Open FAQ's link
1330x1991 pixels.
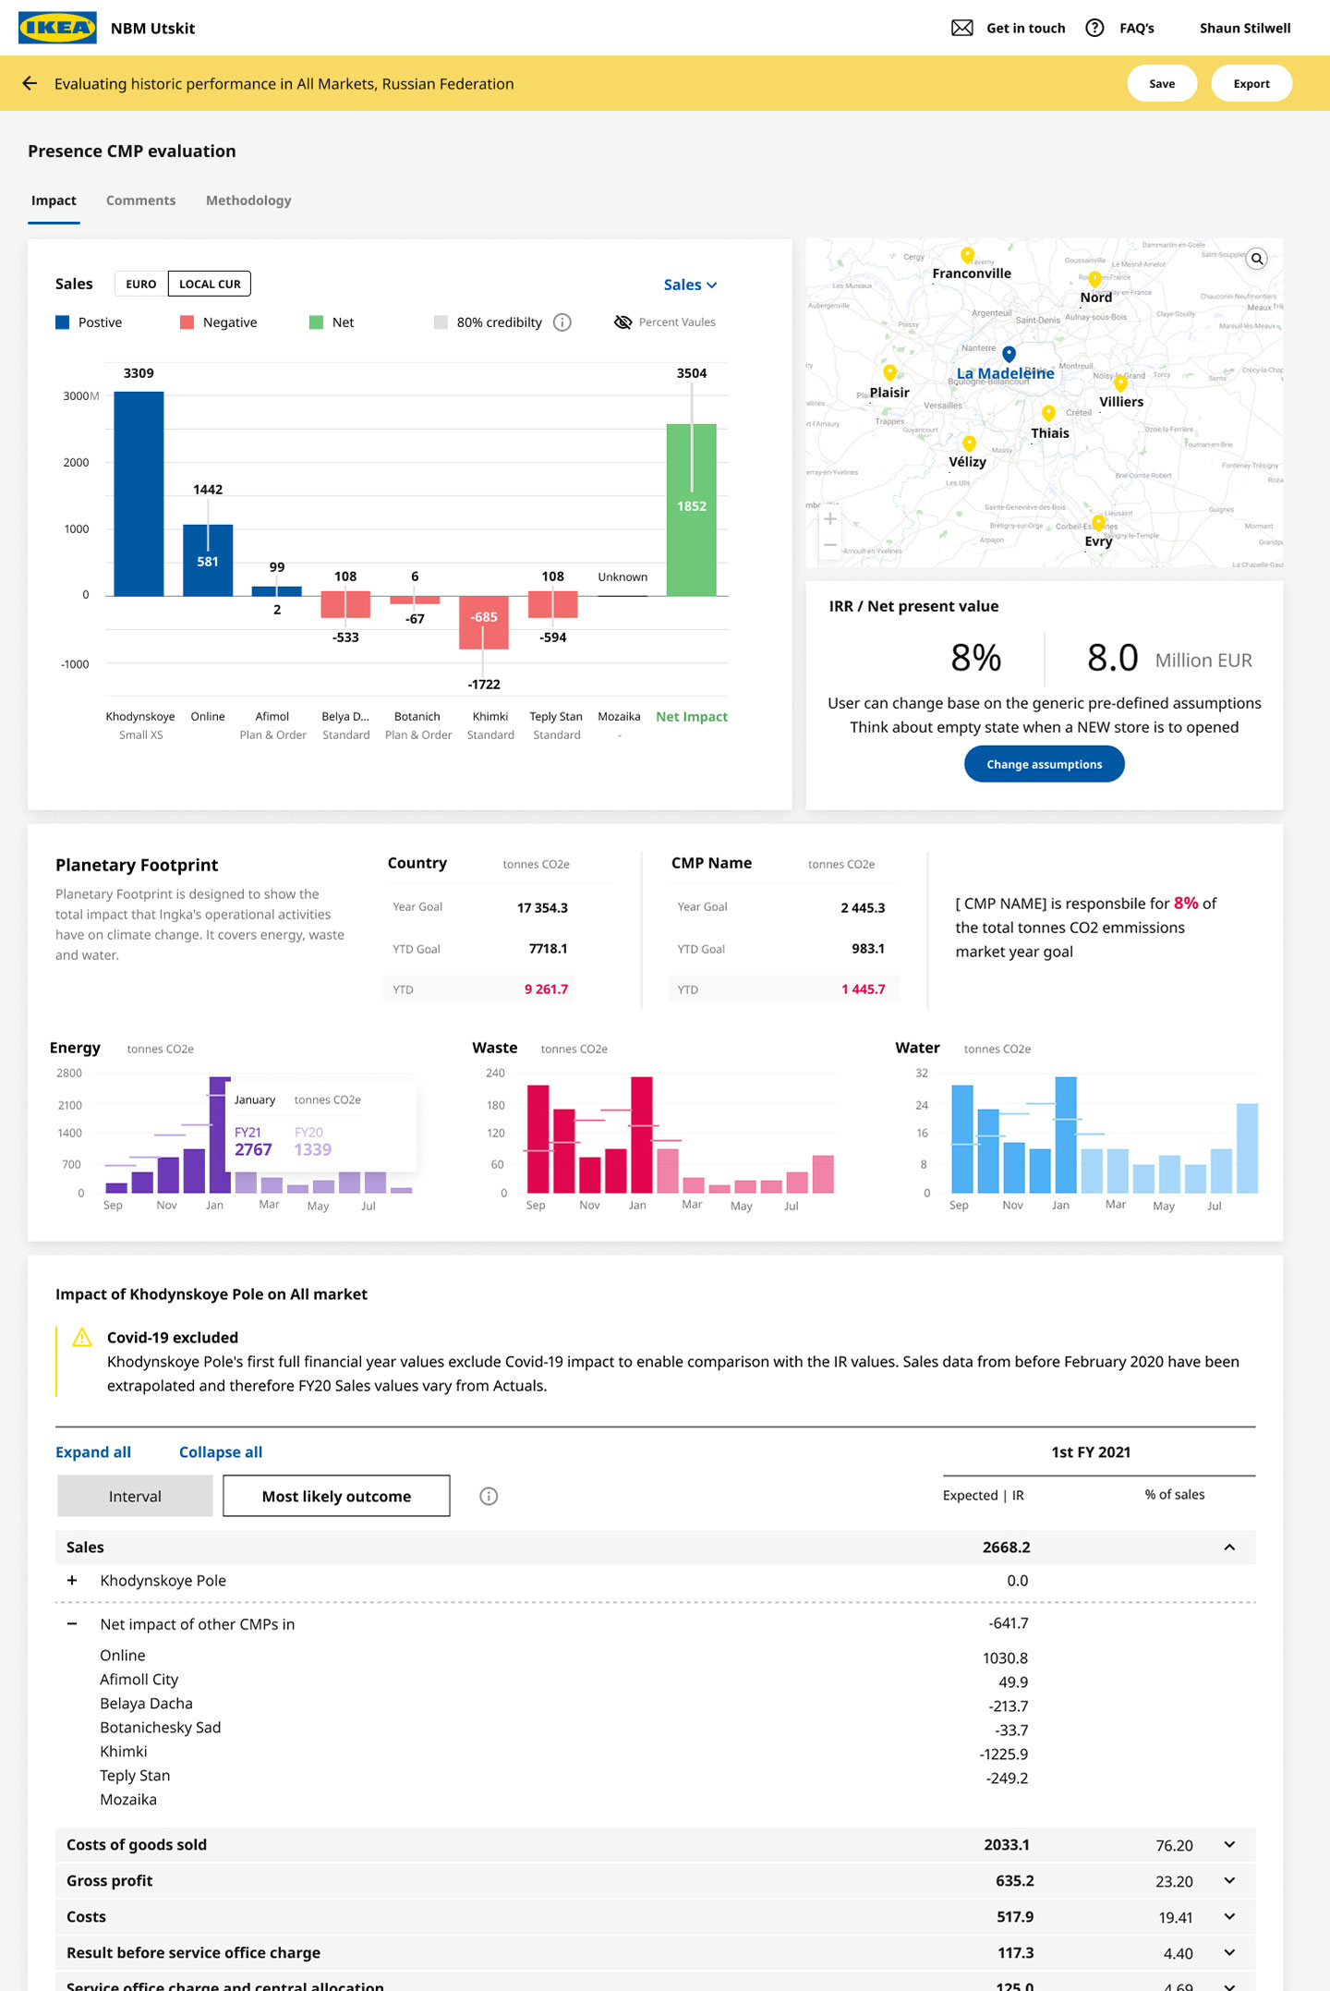(1137, 28)
